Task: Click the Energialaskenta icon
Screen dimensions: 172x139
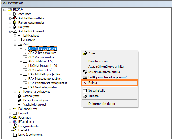Action: 15,126
